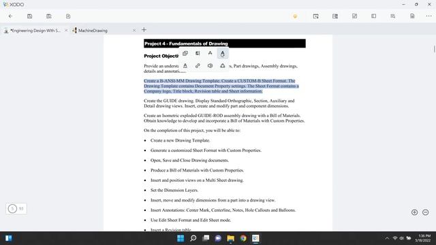Click the zoom in plus button
Viewport: 436px width, 245px height.
point(415,212)
